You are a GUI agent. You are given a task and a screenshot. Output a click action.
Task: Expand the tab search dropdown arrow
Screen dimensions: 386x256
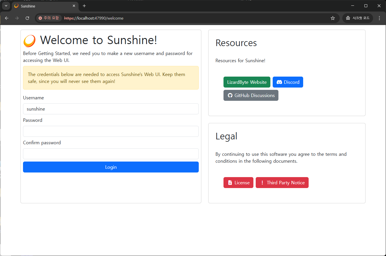(6, 6)
